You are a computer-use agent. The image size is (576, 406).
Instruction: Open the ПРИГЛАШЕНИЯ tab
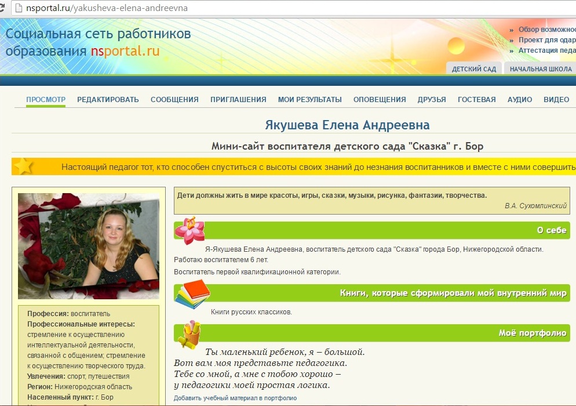[238, 99]
